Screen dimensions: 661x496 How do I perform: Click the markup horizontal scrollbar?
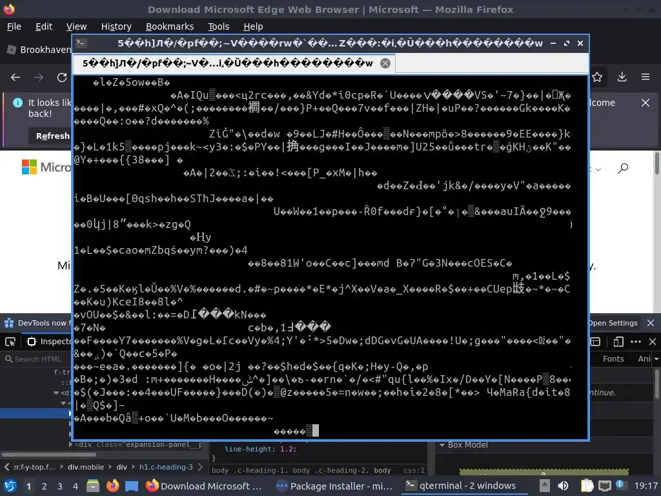point(49,455)
